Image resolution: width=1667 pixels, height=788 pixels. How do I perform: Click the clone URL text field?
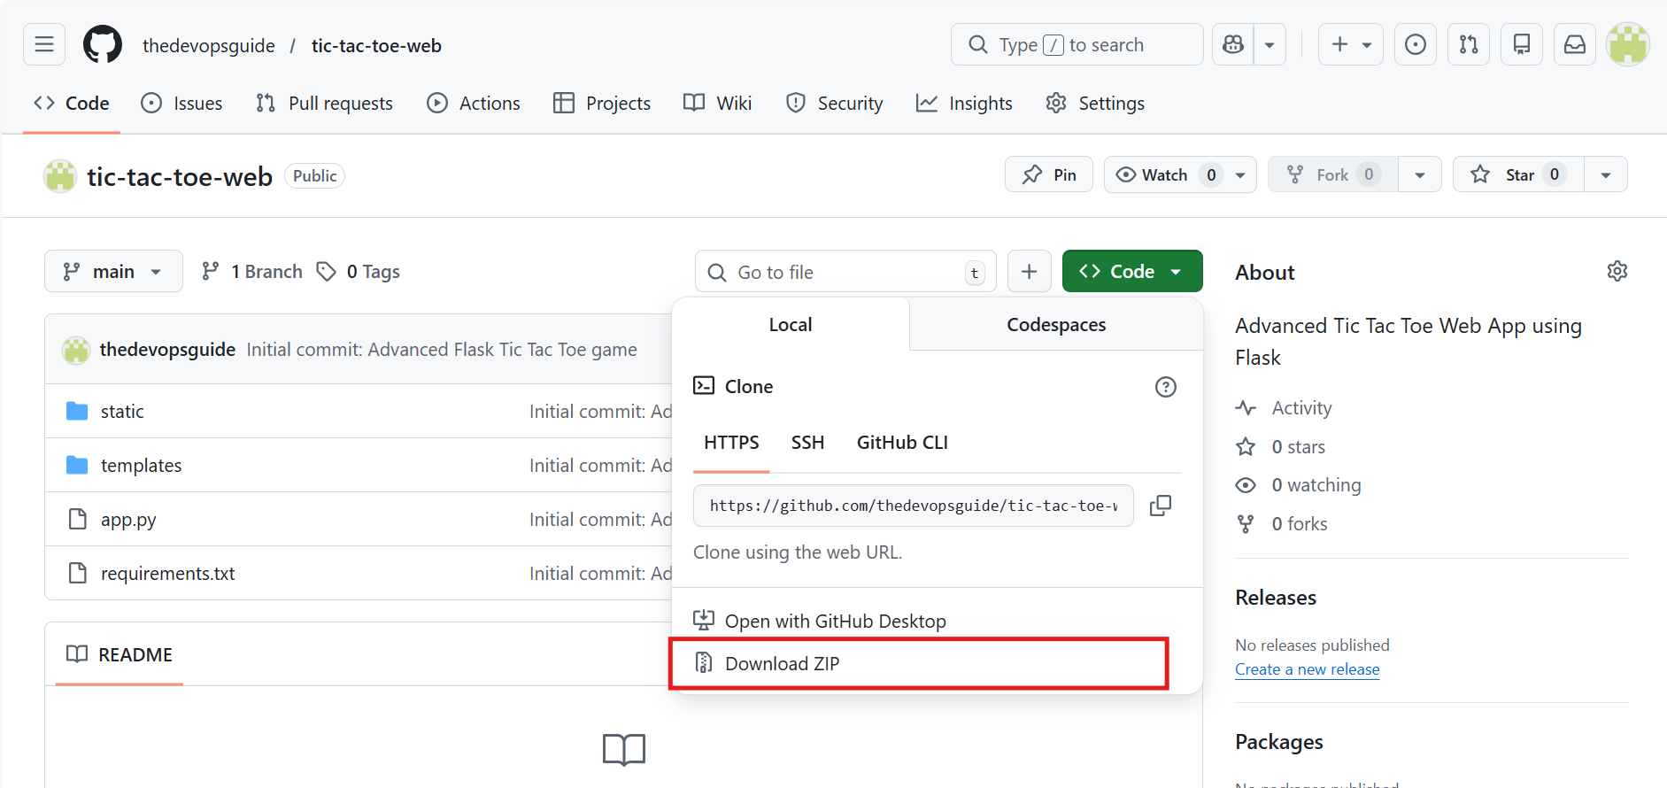pos(914,506)
